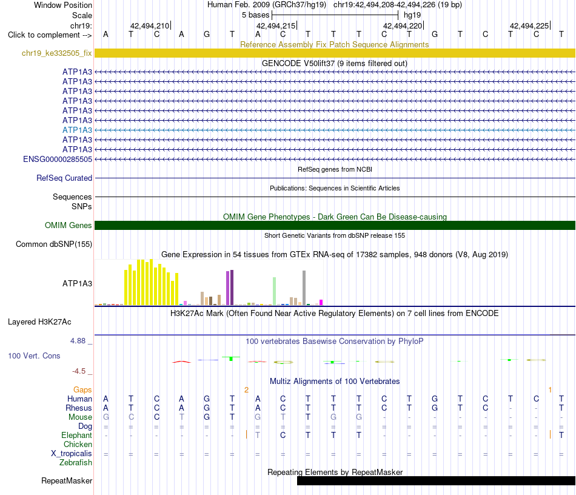
Task: Click the Chicken alignment row label
Action: click(78, 444)
